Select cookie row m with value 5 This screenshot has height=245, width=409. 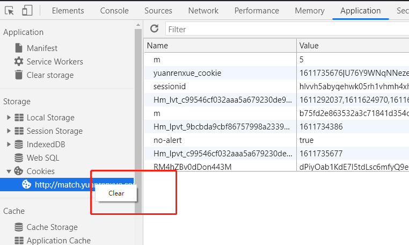[x=276, y=60]
